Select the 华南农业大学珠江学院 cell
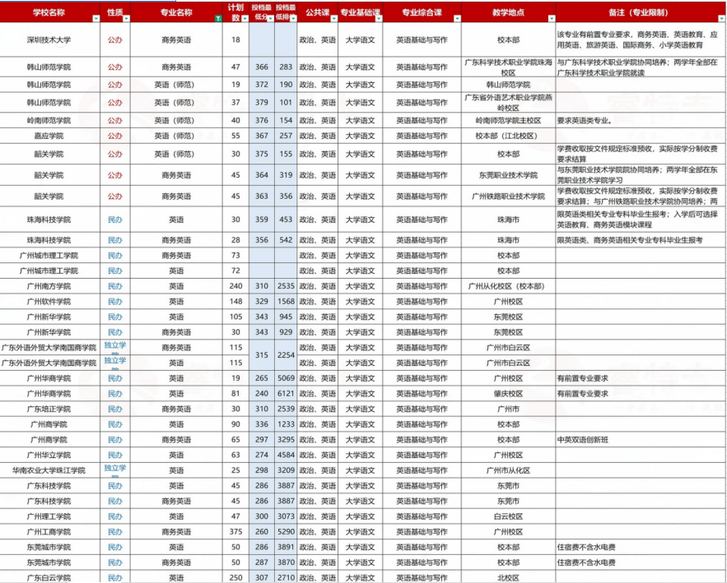727x583 pixels. [49, 470]
